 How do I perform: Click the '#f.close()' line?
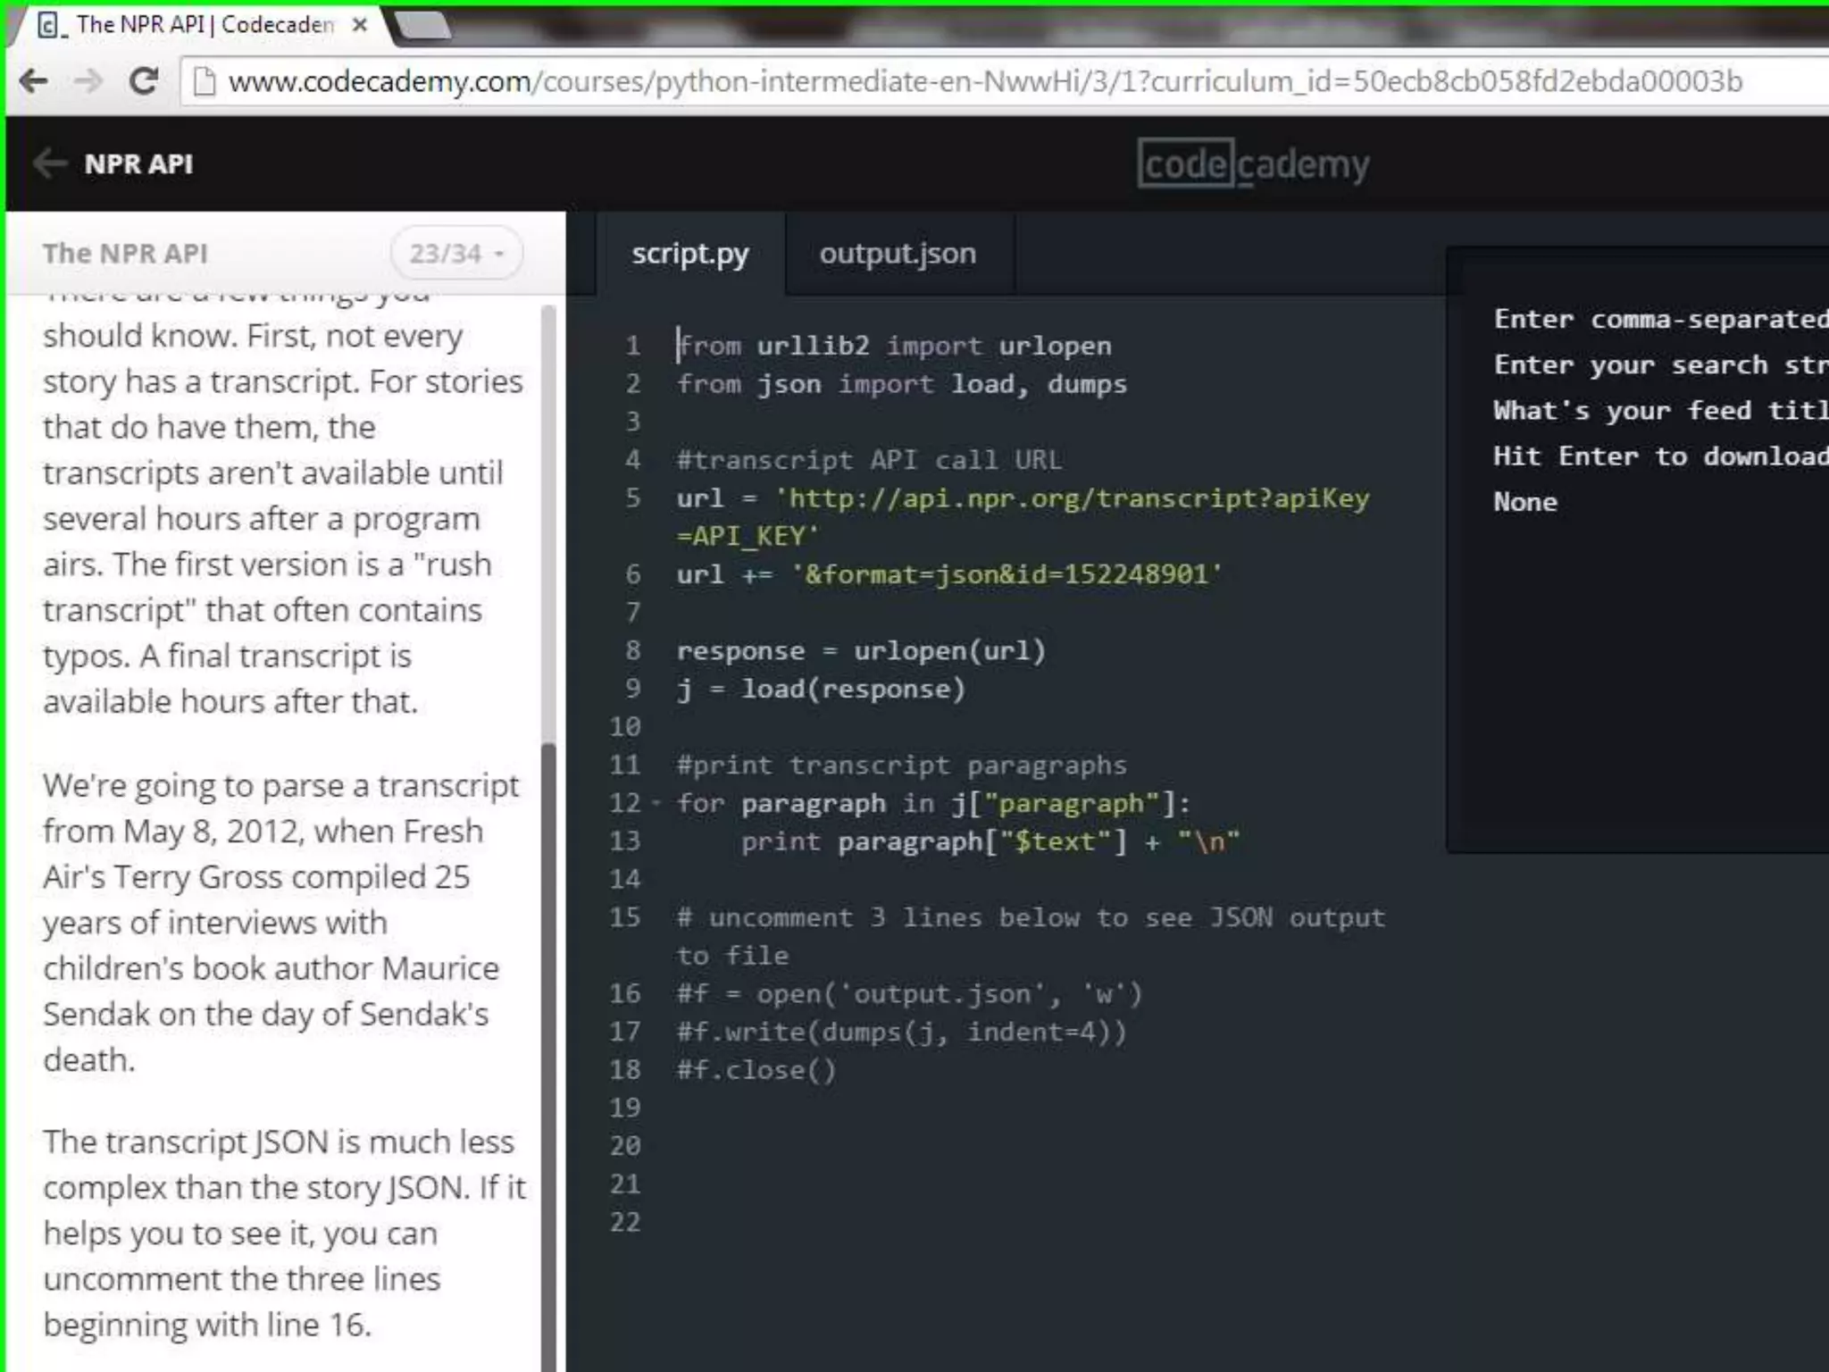756,1070
